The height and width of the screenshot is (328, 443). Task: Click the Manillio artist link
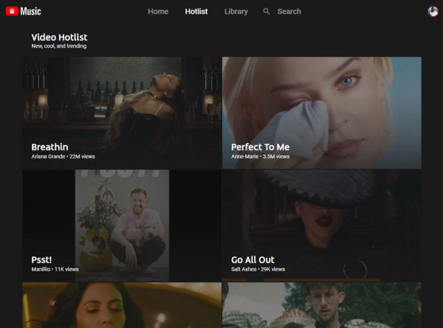click(40, 269)
